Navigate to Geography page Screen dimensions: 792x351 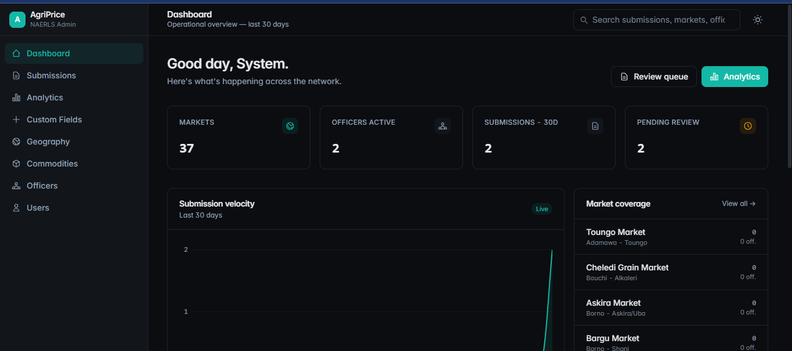coord(74,142)
